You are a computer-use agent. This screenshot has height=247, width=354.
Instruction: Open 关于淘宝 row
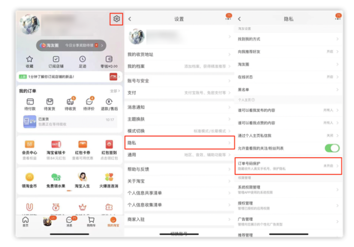[179, 181]
